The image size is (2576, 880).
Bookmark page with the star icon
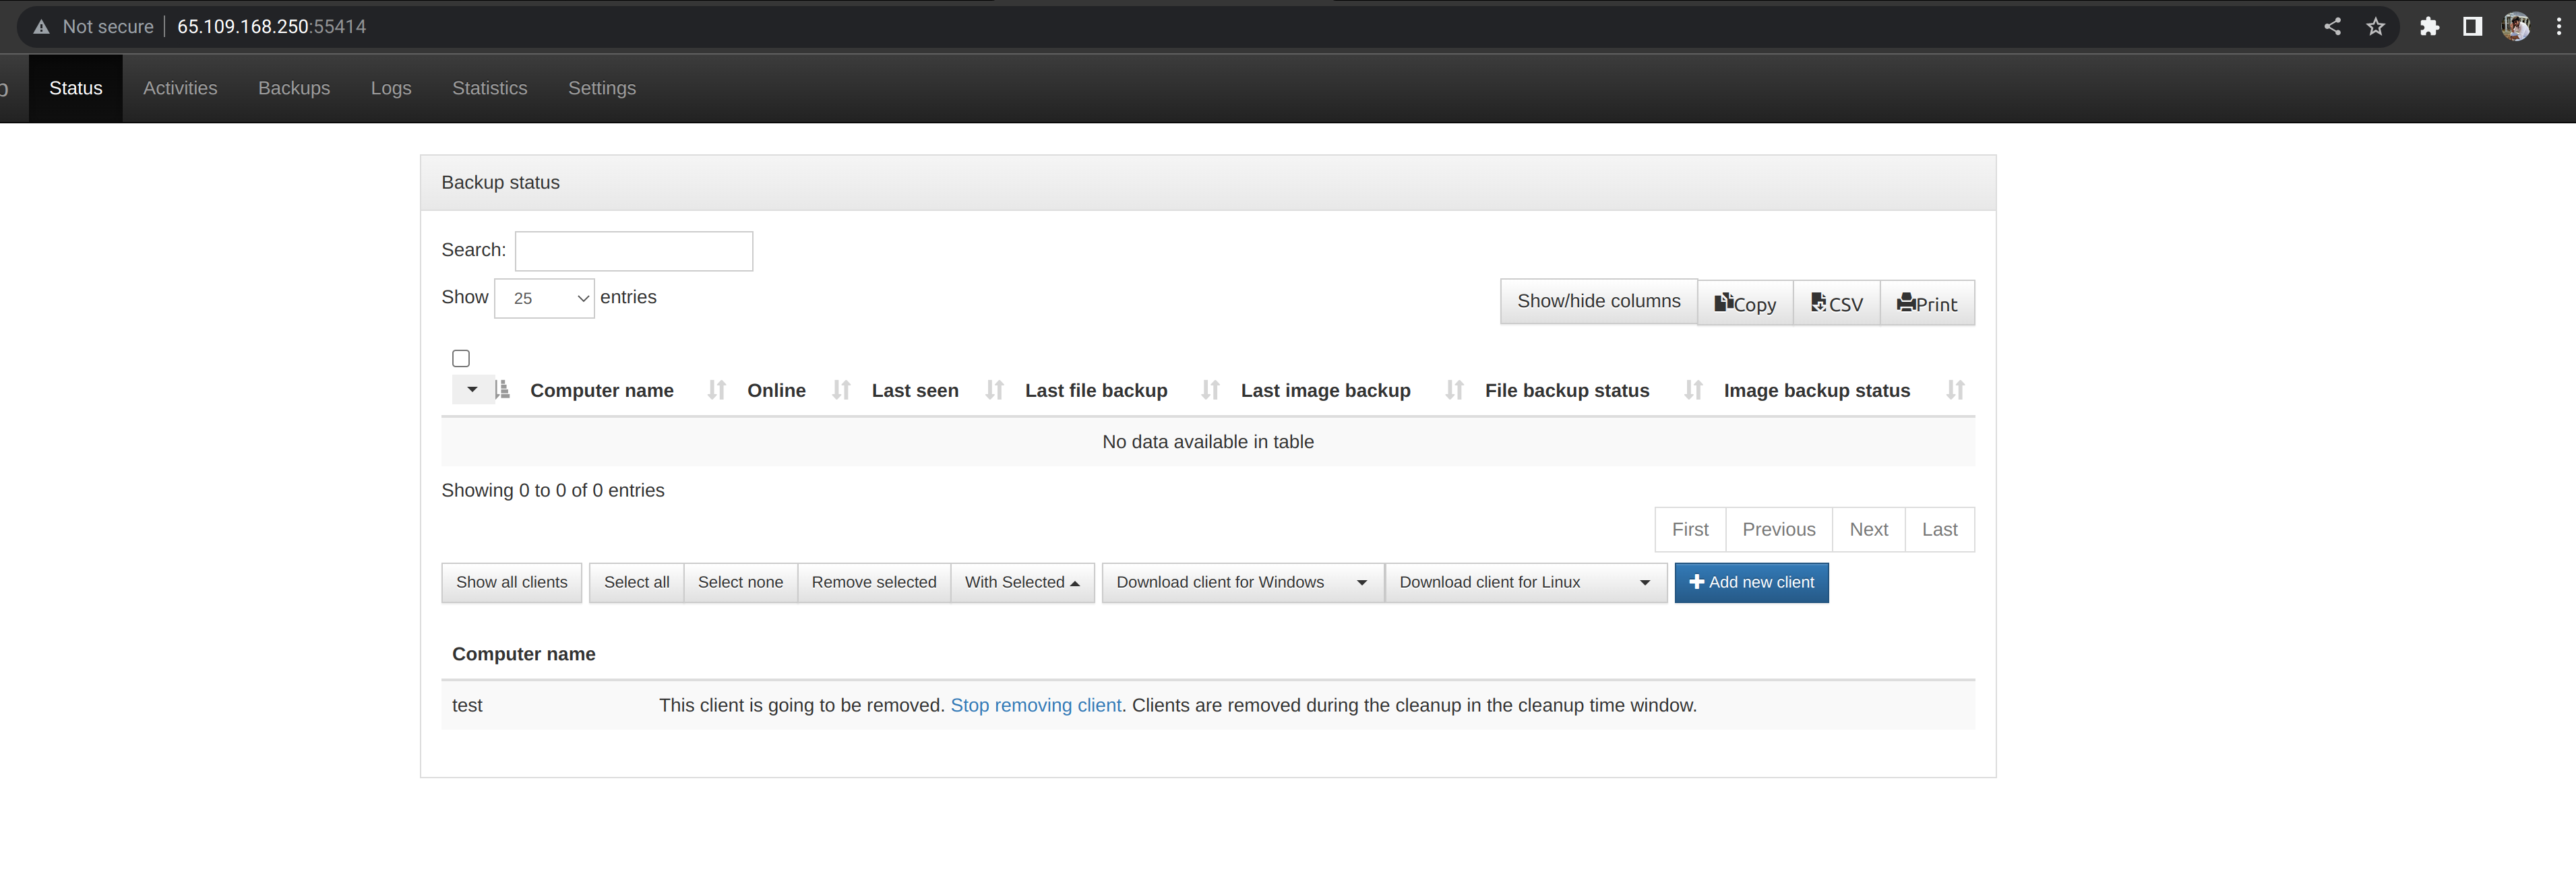2375,27
